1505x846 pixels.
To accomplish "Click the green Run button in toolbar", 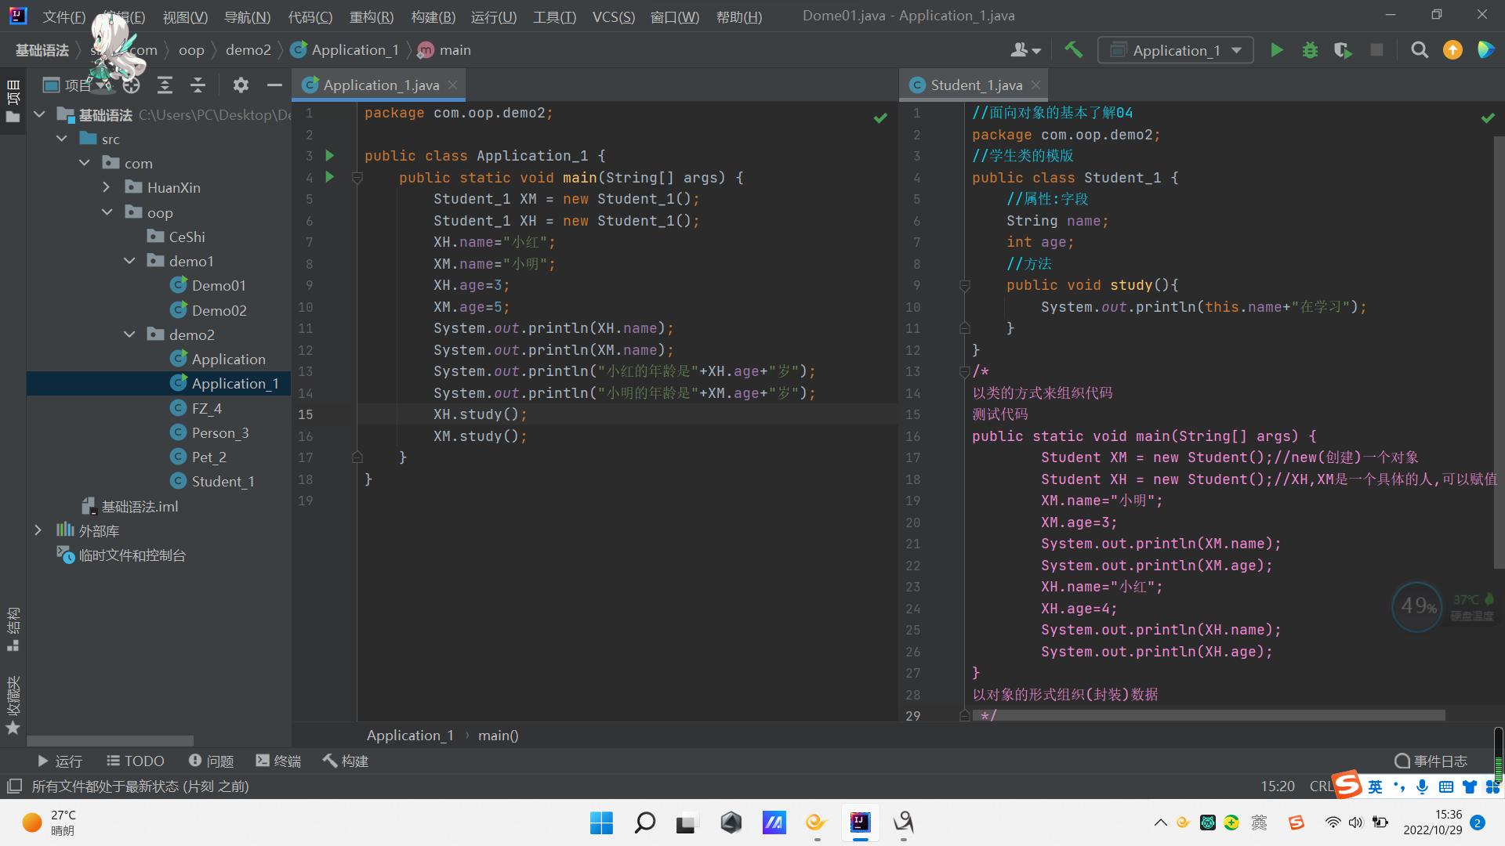I will (x=1276, y=50).
